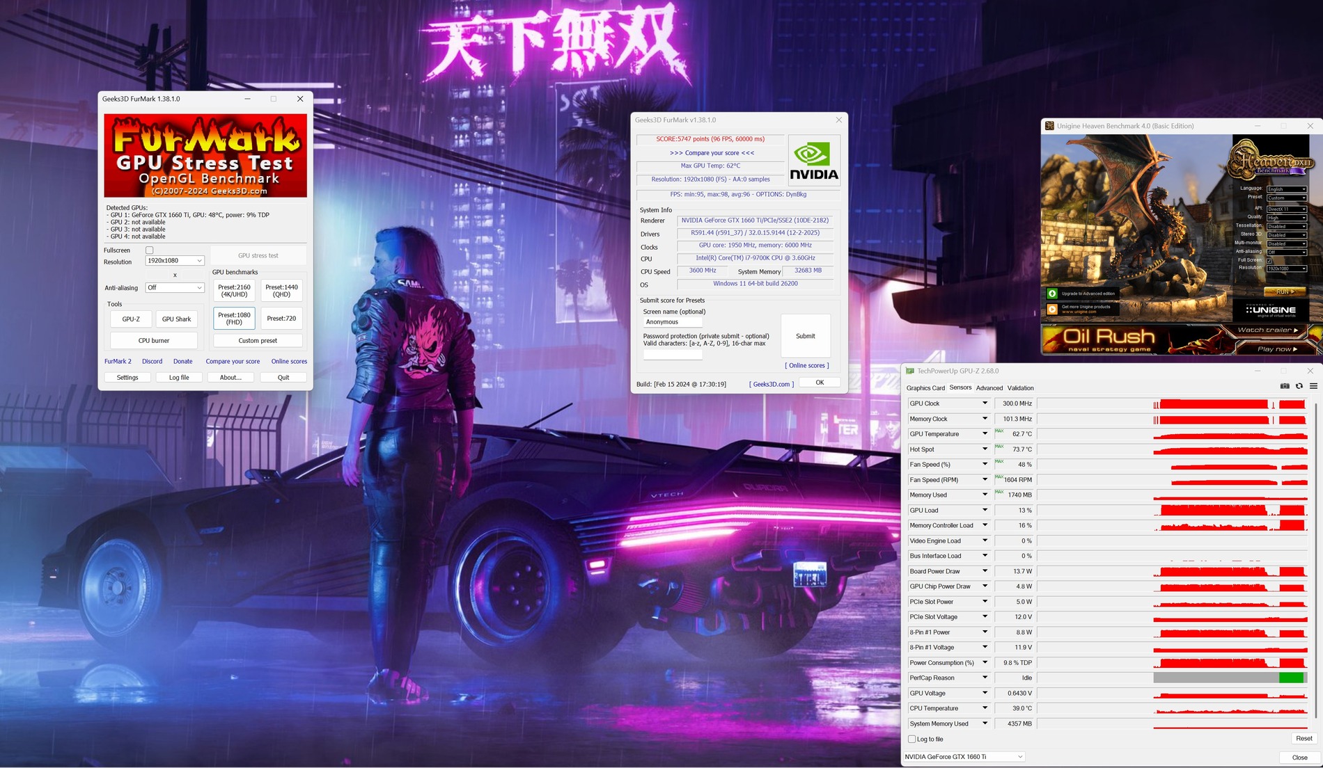Follow the FurMark 2 link
The width and height of the screenshot is (1323, 768).
[118, 362]
